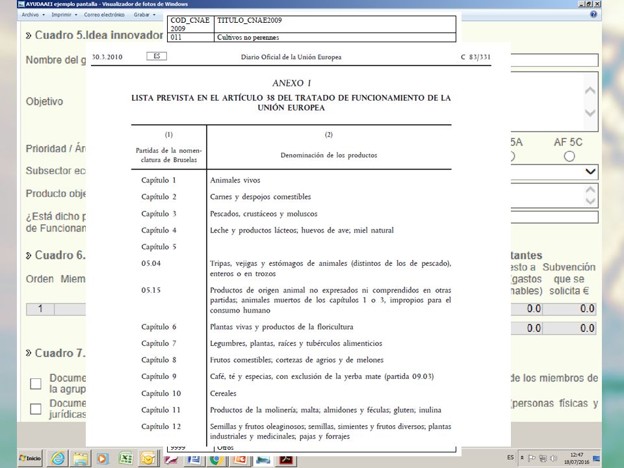This screenshot has height=468, width=624.
Task: Launch Internet Explorer from the taskbar
Action: pos(58,459)
